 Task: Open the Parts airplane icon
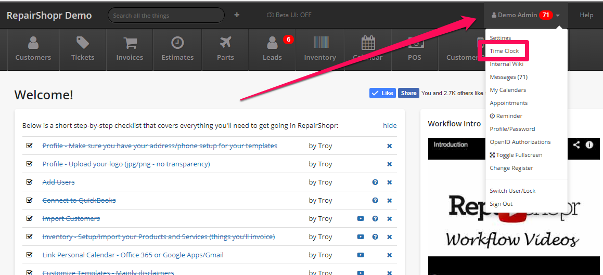(225, 43)
